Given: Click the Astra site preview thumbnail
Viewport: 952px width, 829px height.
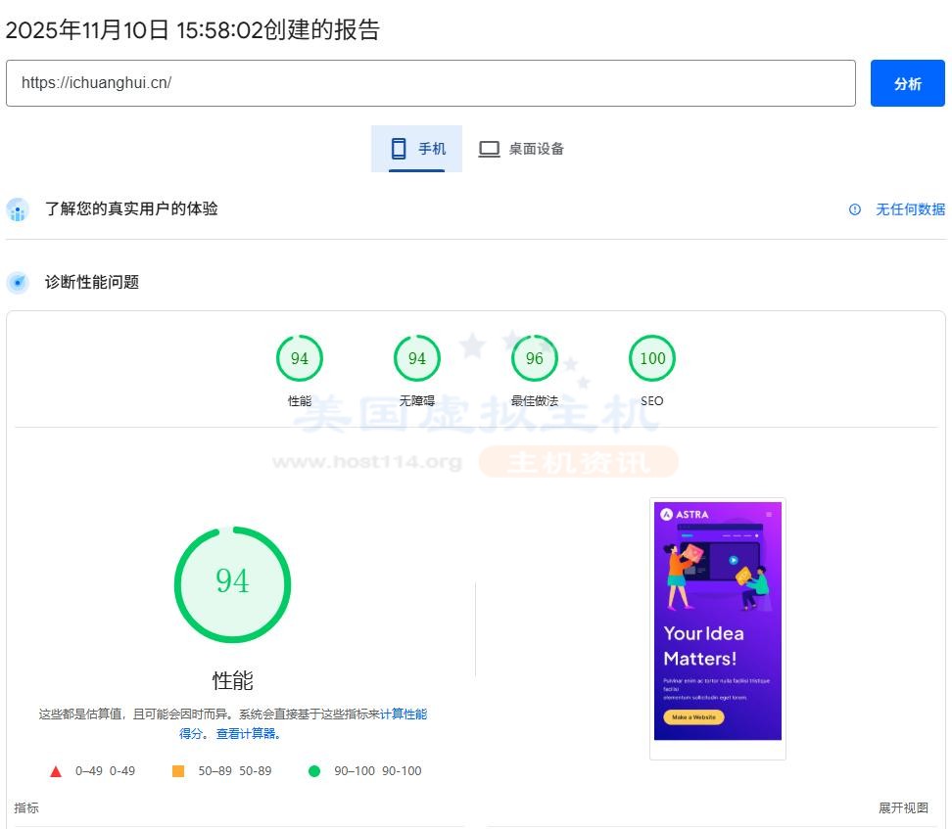Looking at the screenshot, I should click(717, 626).
